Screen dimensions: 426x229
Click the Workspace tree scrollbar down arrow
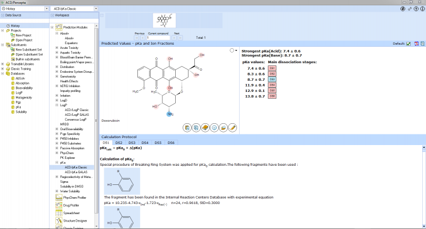(x=96, y=226)
